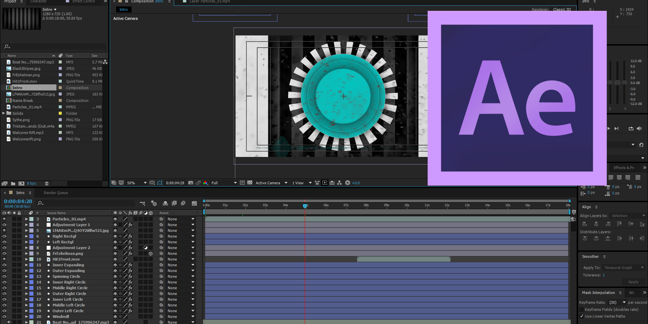The height and width of the screenshot is (324, 648).
Task: Toggle 3D layer switch on FrEshelman.png
Action: [x=151, y=253]
